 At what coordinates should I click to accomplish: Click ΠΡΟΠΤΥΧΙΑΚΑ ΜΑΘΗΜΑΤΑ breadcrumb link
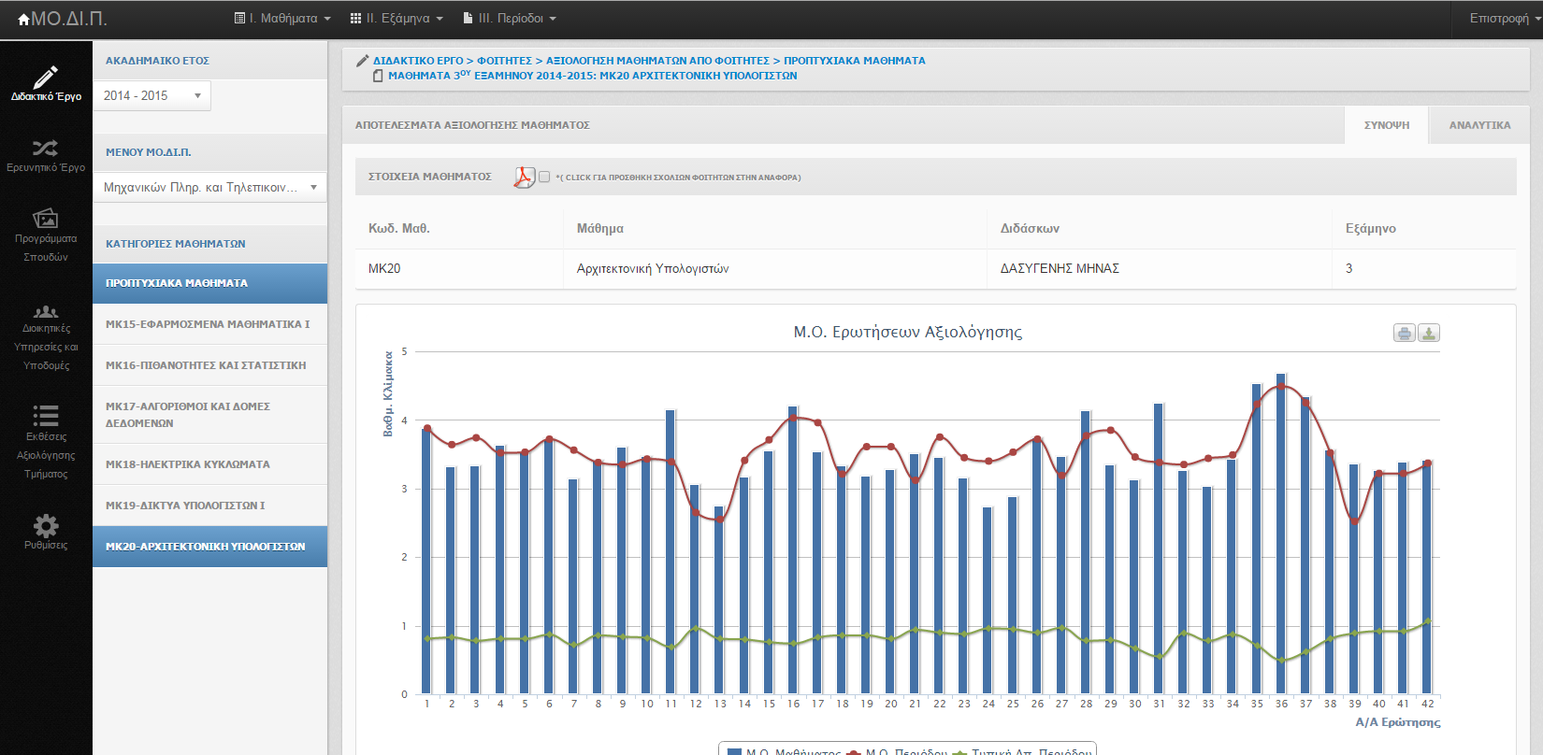coord(855,61)
